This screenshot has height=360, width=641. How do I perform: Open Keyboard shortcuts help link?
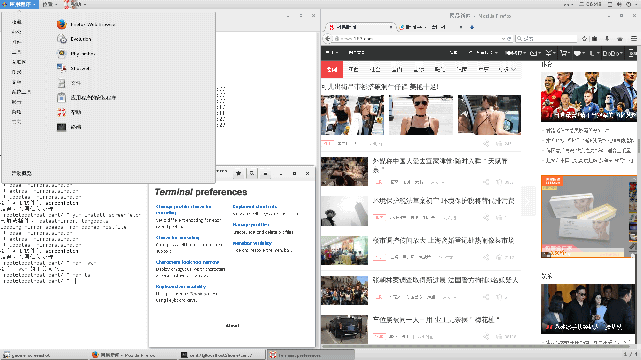(255, 206)
